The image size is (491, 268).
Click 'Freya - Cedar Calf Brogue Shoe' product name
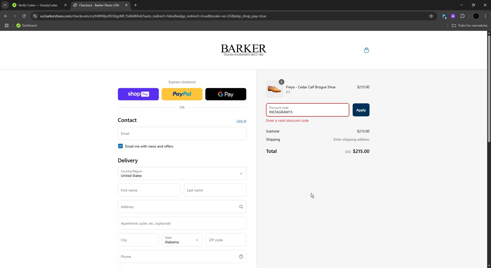[311, 87]
